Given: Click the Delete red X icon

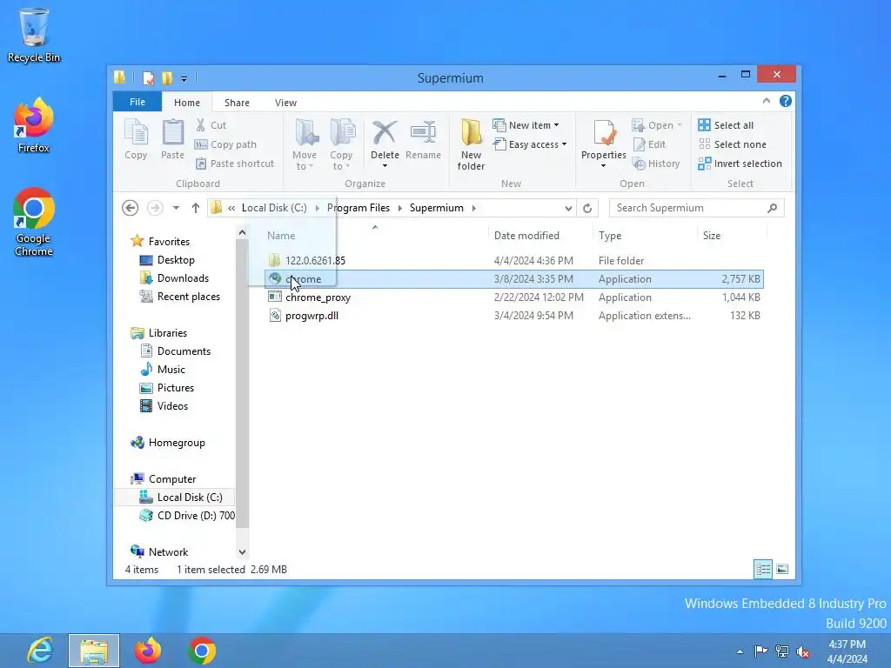Looking at the screenshot, I should (x=385, y=133).
